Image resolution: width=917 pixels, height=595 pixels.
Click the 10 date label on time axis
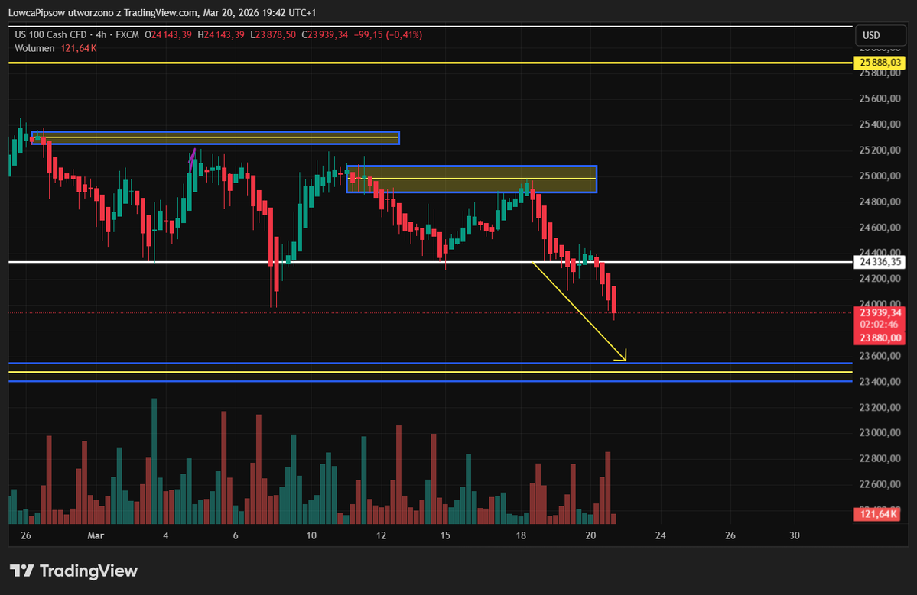pyautogui.click(x=311, y=535)
